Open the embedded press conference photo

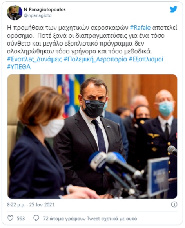tap(92, 136)
